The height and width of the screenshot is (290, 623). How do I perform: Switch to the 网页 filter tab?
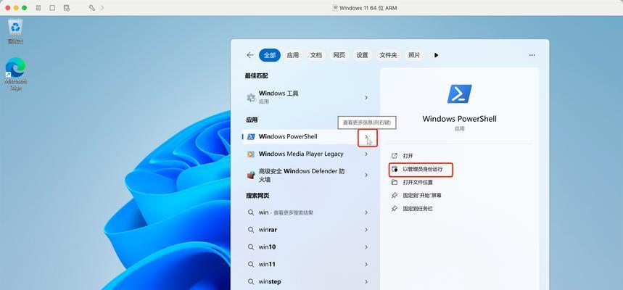[x=339, y=55]
